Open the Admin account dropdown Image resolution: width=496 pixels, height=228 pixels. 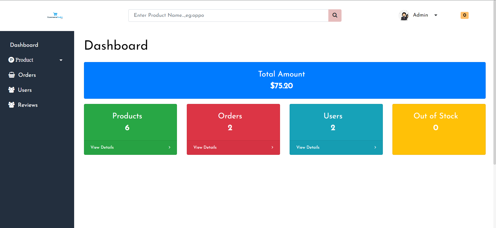coord(436,15)
